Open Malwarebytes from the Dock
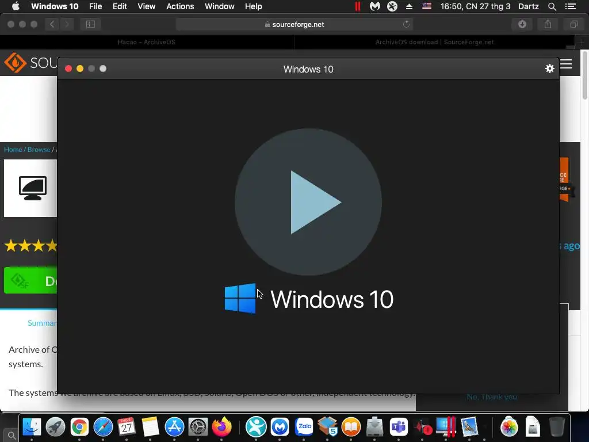The image size is (589, 442). [x=280, y=427]
